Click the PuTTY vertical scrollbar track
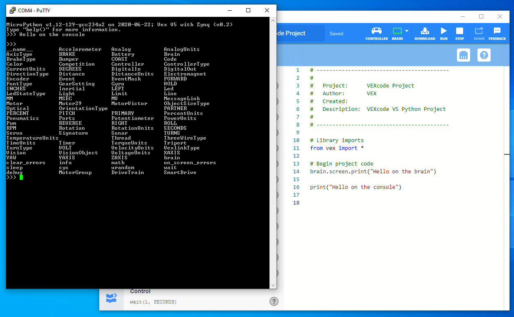 (273, 153)
